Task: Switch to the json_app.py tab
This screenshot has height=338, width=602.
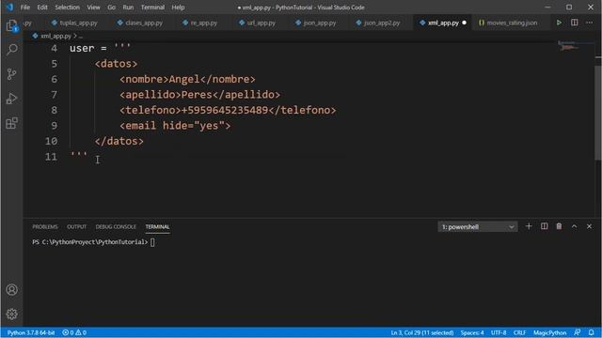Action: point(316,23)
